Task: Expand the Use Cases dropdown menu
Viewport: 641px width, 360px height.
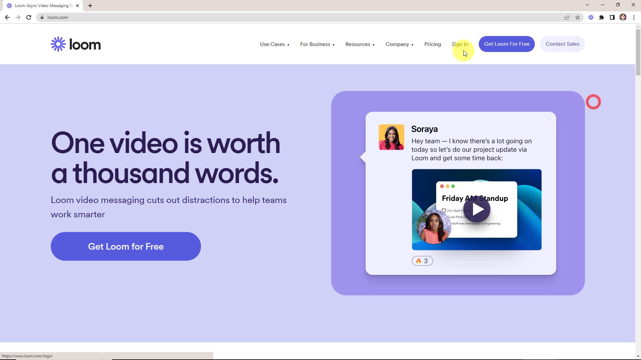Action: pyautogui.click(x=274, y=44)
